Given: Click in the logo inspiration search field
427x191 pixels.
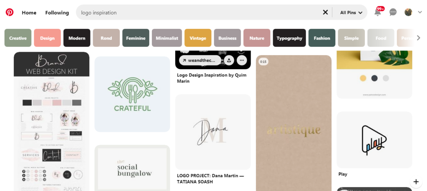Looking at the screenshot, I should click(200, 12).
